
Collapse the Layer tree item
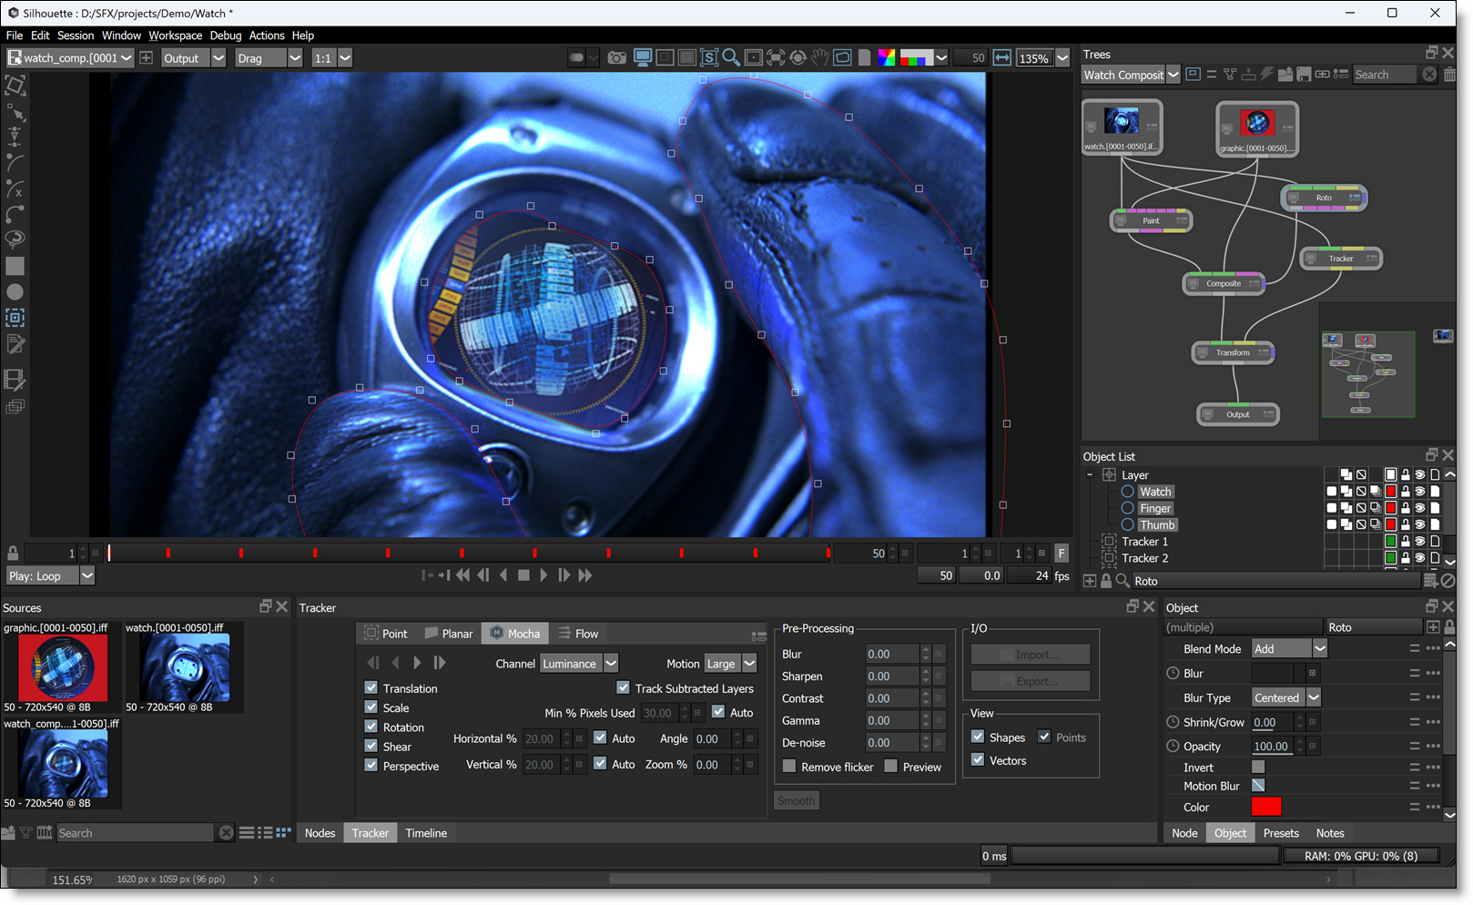point(1090,475)
